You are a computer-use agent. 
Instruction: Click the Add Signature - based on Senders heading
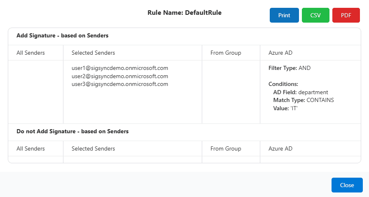62,36
